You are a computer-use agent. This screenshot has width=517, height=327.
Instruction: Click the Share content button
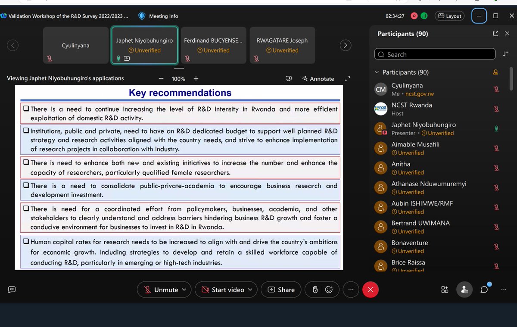(281, 290)
